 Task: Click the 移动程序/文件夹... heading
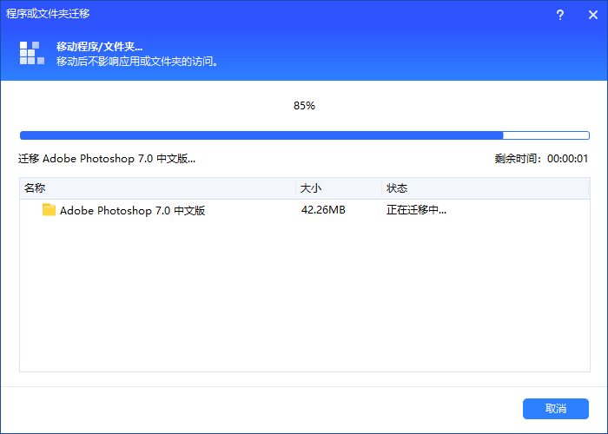click(99, 47)
